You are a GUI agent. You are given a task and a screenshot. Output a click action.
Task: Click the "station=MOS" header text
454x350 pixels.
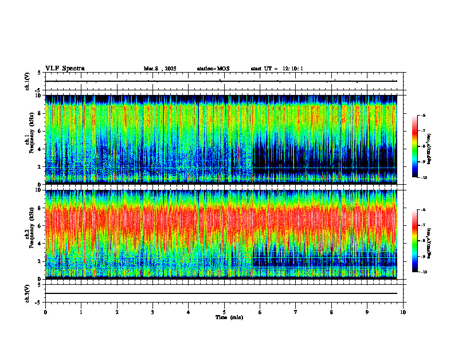(x=213, y=69)
